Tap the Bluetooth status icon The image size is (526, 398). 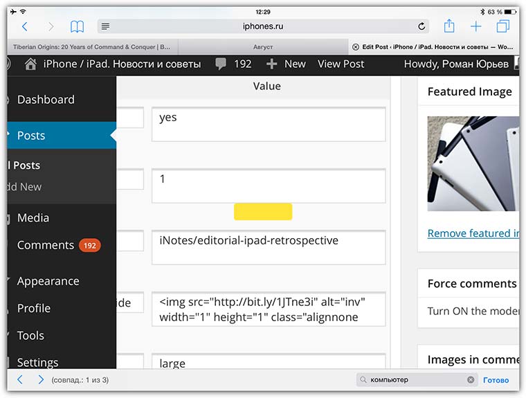tap(482, 12)
